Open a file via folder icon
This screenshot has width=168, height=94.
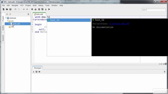coord(7,9)
